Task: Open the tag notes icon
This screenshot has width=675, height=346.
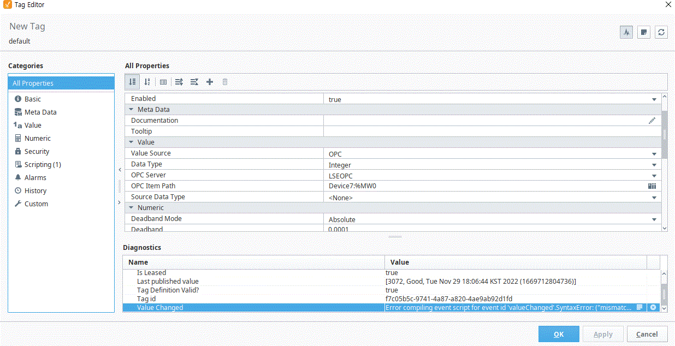Action: coord(643,32)
